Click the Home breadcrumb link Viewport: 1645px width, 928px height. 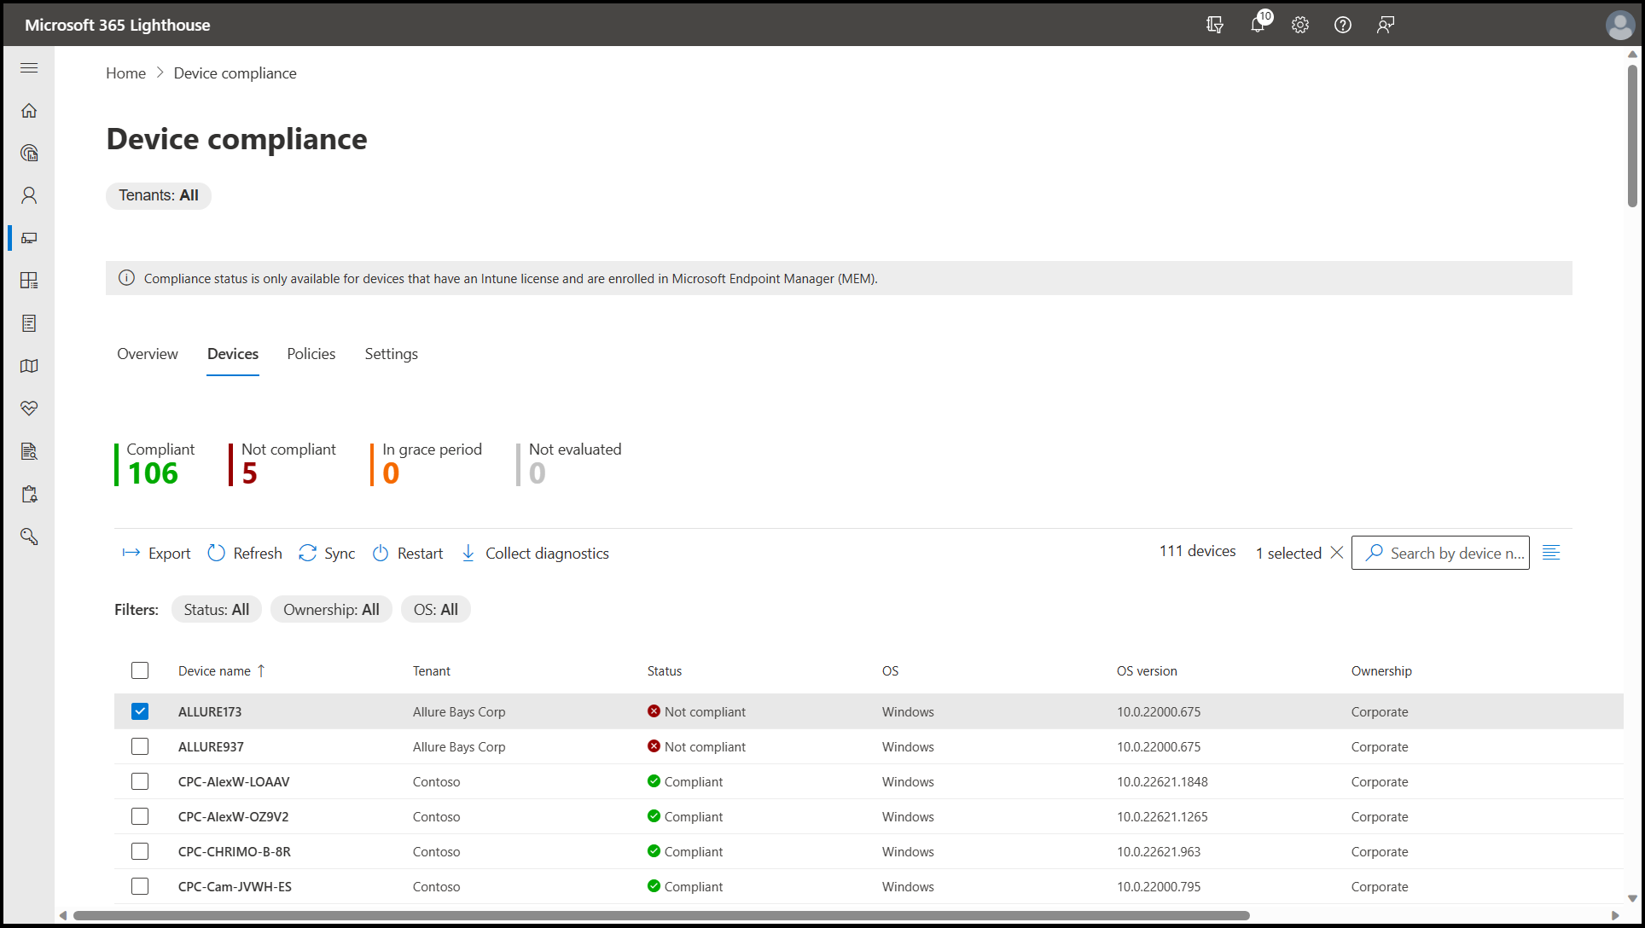click(125, 73)
